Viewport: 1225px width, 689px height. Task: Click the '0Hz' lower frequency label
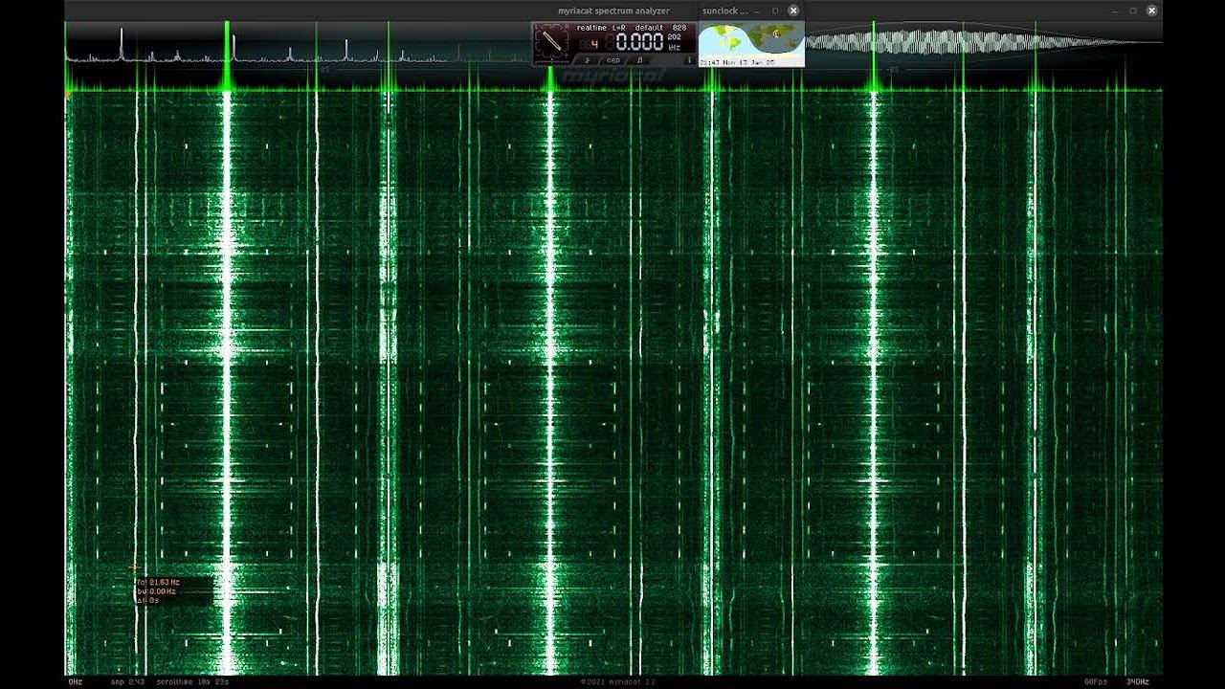[x=75, y=681]
